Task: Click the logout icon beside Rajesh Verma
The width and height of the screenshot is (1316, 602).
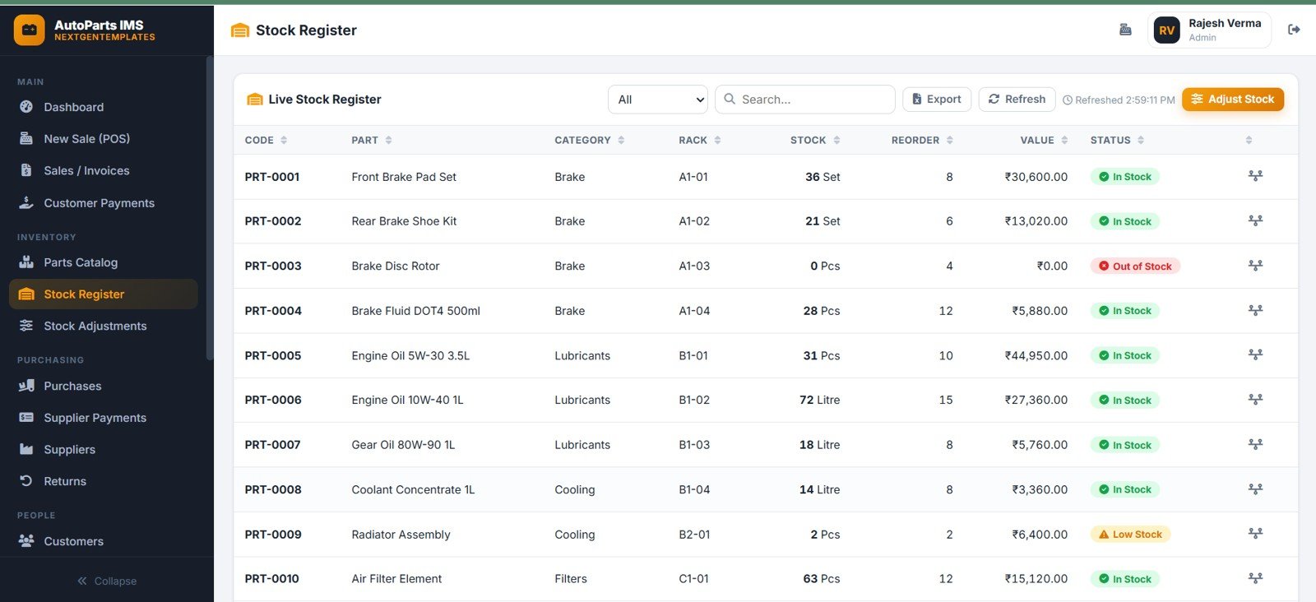Action: coord(1294,30)
